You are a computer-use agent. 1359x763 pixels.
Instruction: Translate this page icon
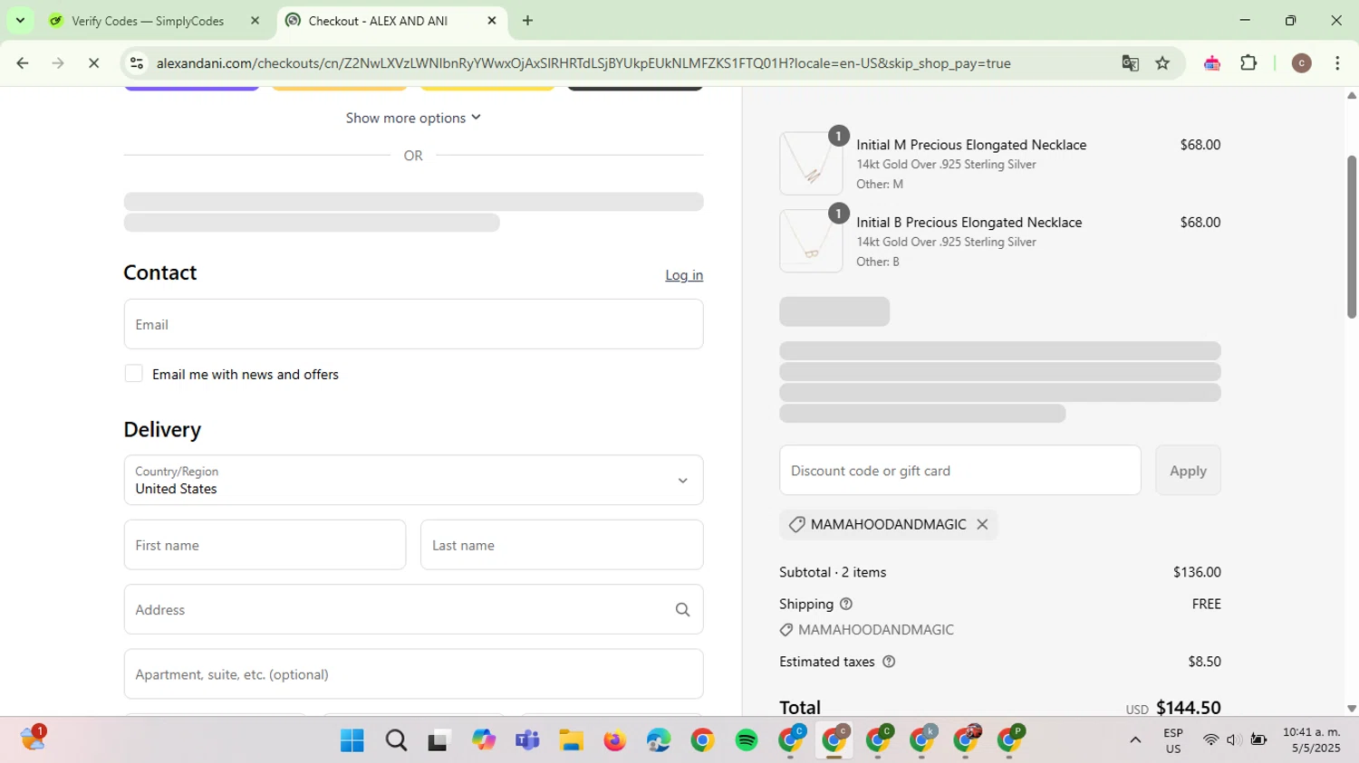[x=1130, y=63]
